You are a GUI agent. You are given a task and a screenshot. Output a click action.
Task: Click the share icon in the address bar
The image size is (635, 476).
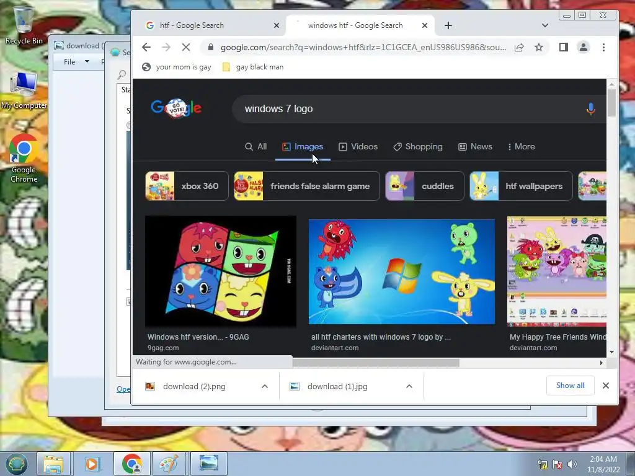[x=519, y=47]
